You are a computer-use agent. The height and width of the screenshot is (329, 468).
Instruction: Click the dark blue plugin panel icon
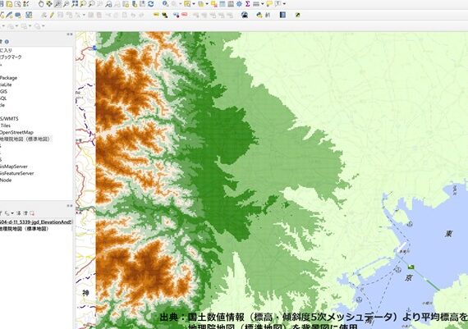tap(282, 15)
